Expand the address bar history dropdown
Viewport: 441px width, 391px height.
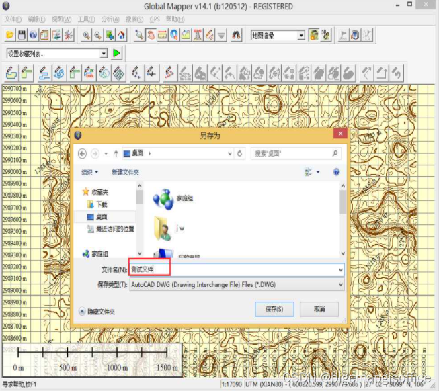point(230,153)
